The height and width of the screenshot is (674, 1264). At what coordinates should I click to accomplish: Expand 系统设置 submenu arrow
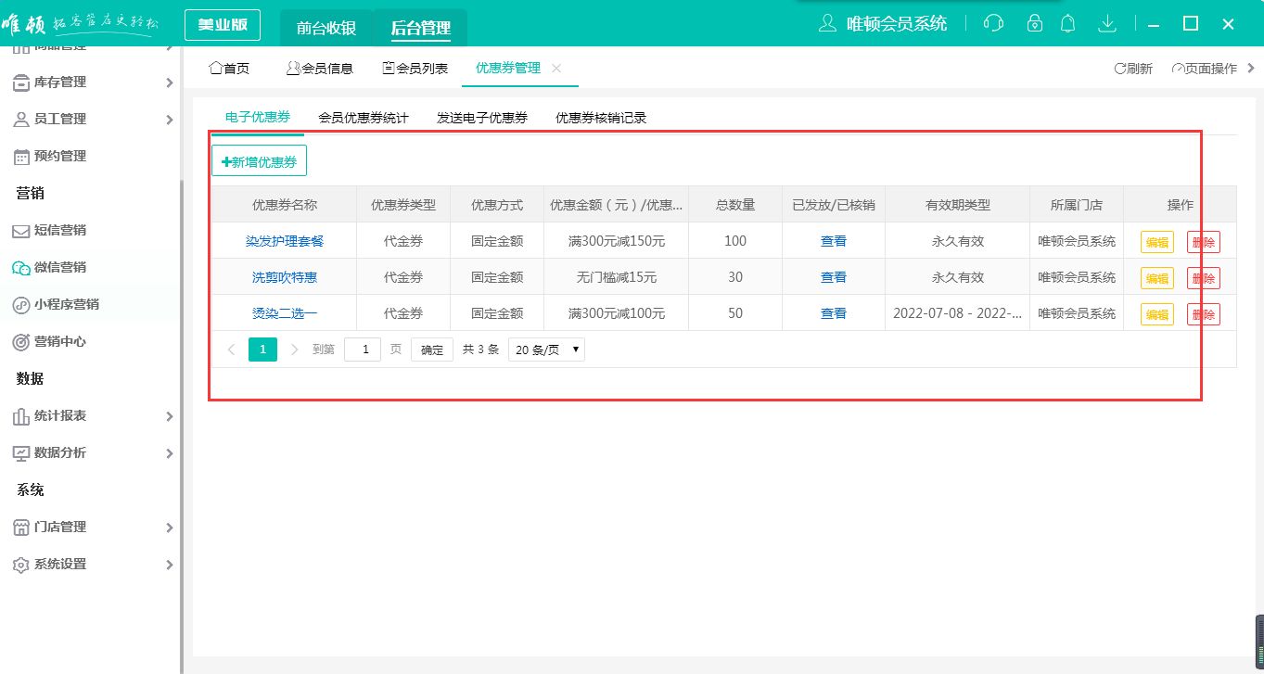pos(169,565)
